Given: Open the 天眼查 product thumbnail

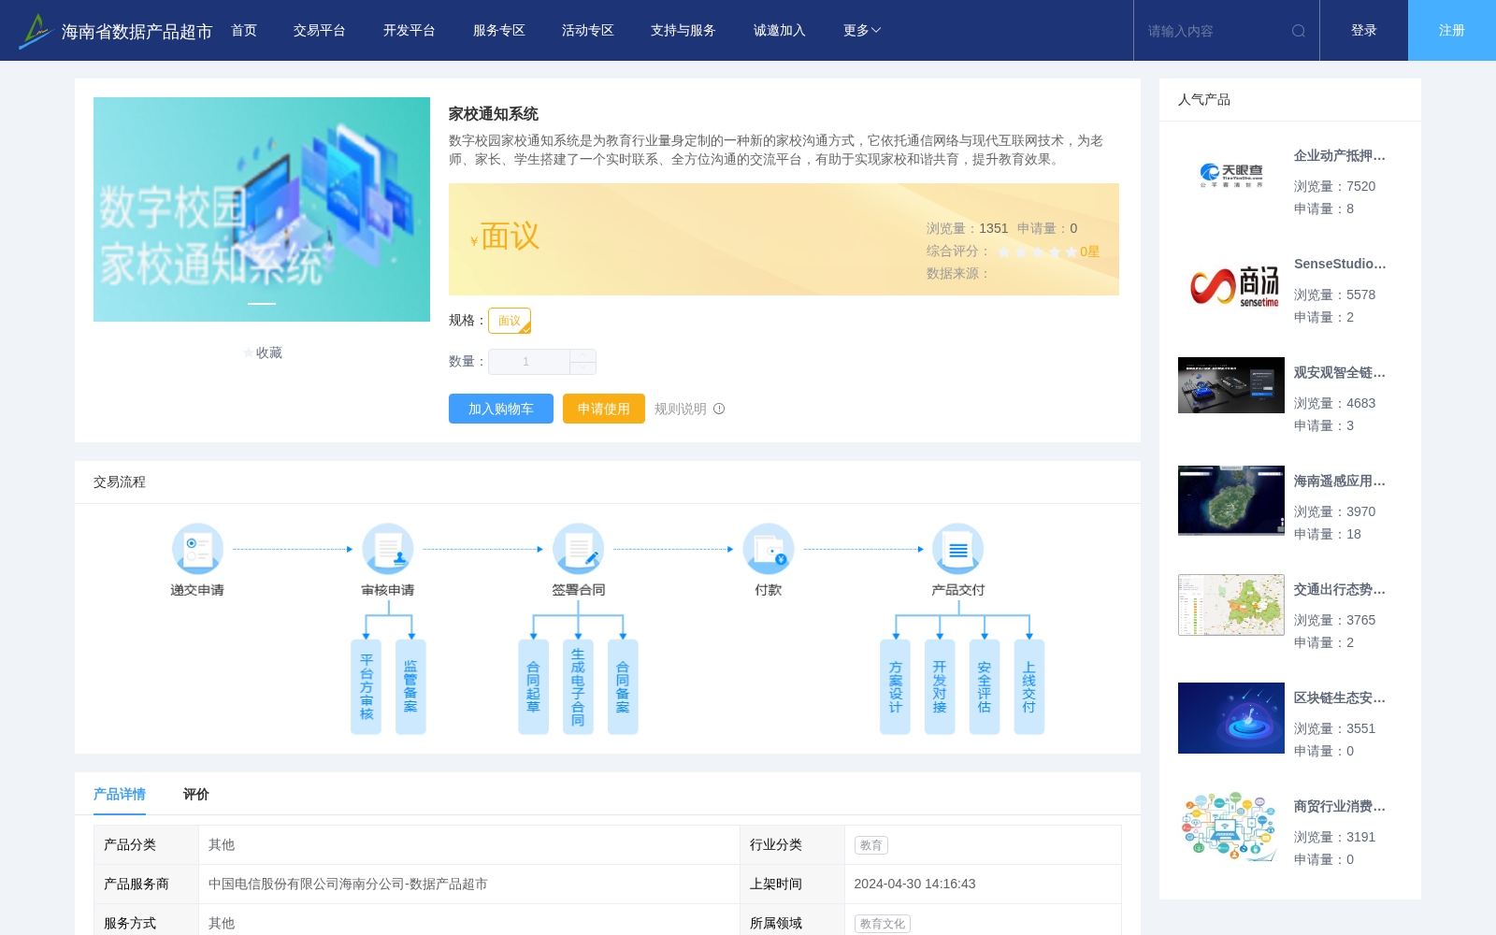Looking at the screenshot, I should click(x=1231, y=176).
